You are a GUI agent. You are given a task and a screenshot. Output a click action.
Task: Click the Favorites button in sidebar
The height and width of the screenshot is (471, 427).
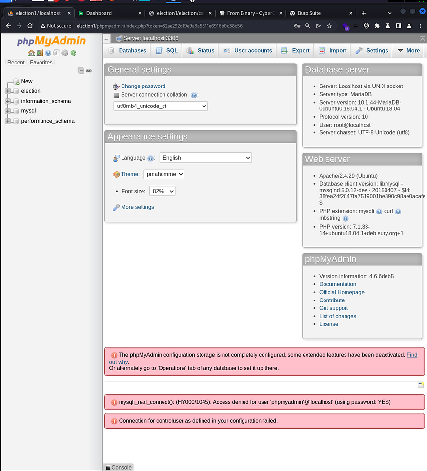coord(41,63)
